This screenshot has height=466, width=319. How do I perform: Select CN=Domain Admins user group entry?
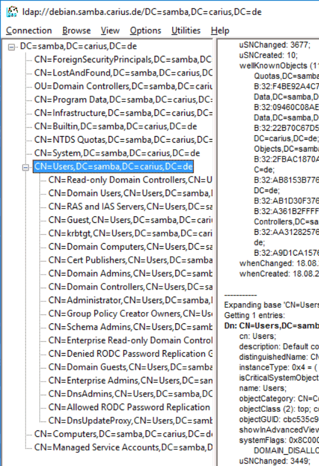point(130,273)
